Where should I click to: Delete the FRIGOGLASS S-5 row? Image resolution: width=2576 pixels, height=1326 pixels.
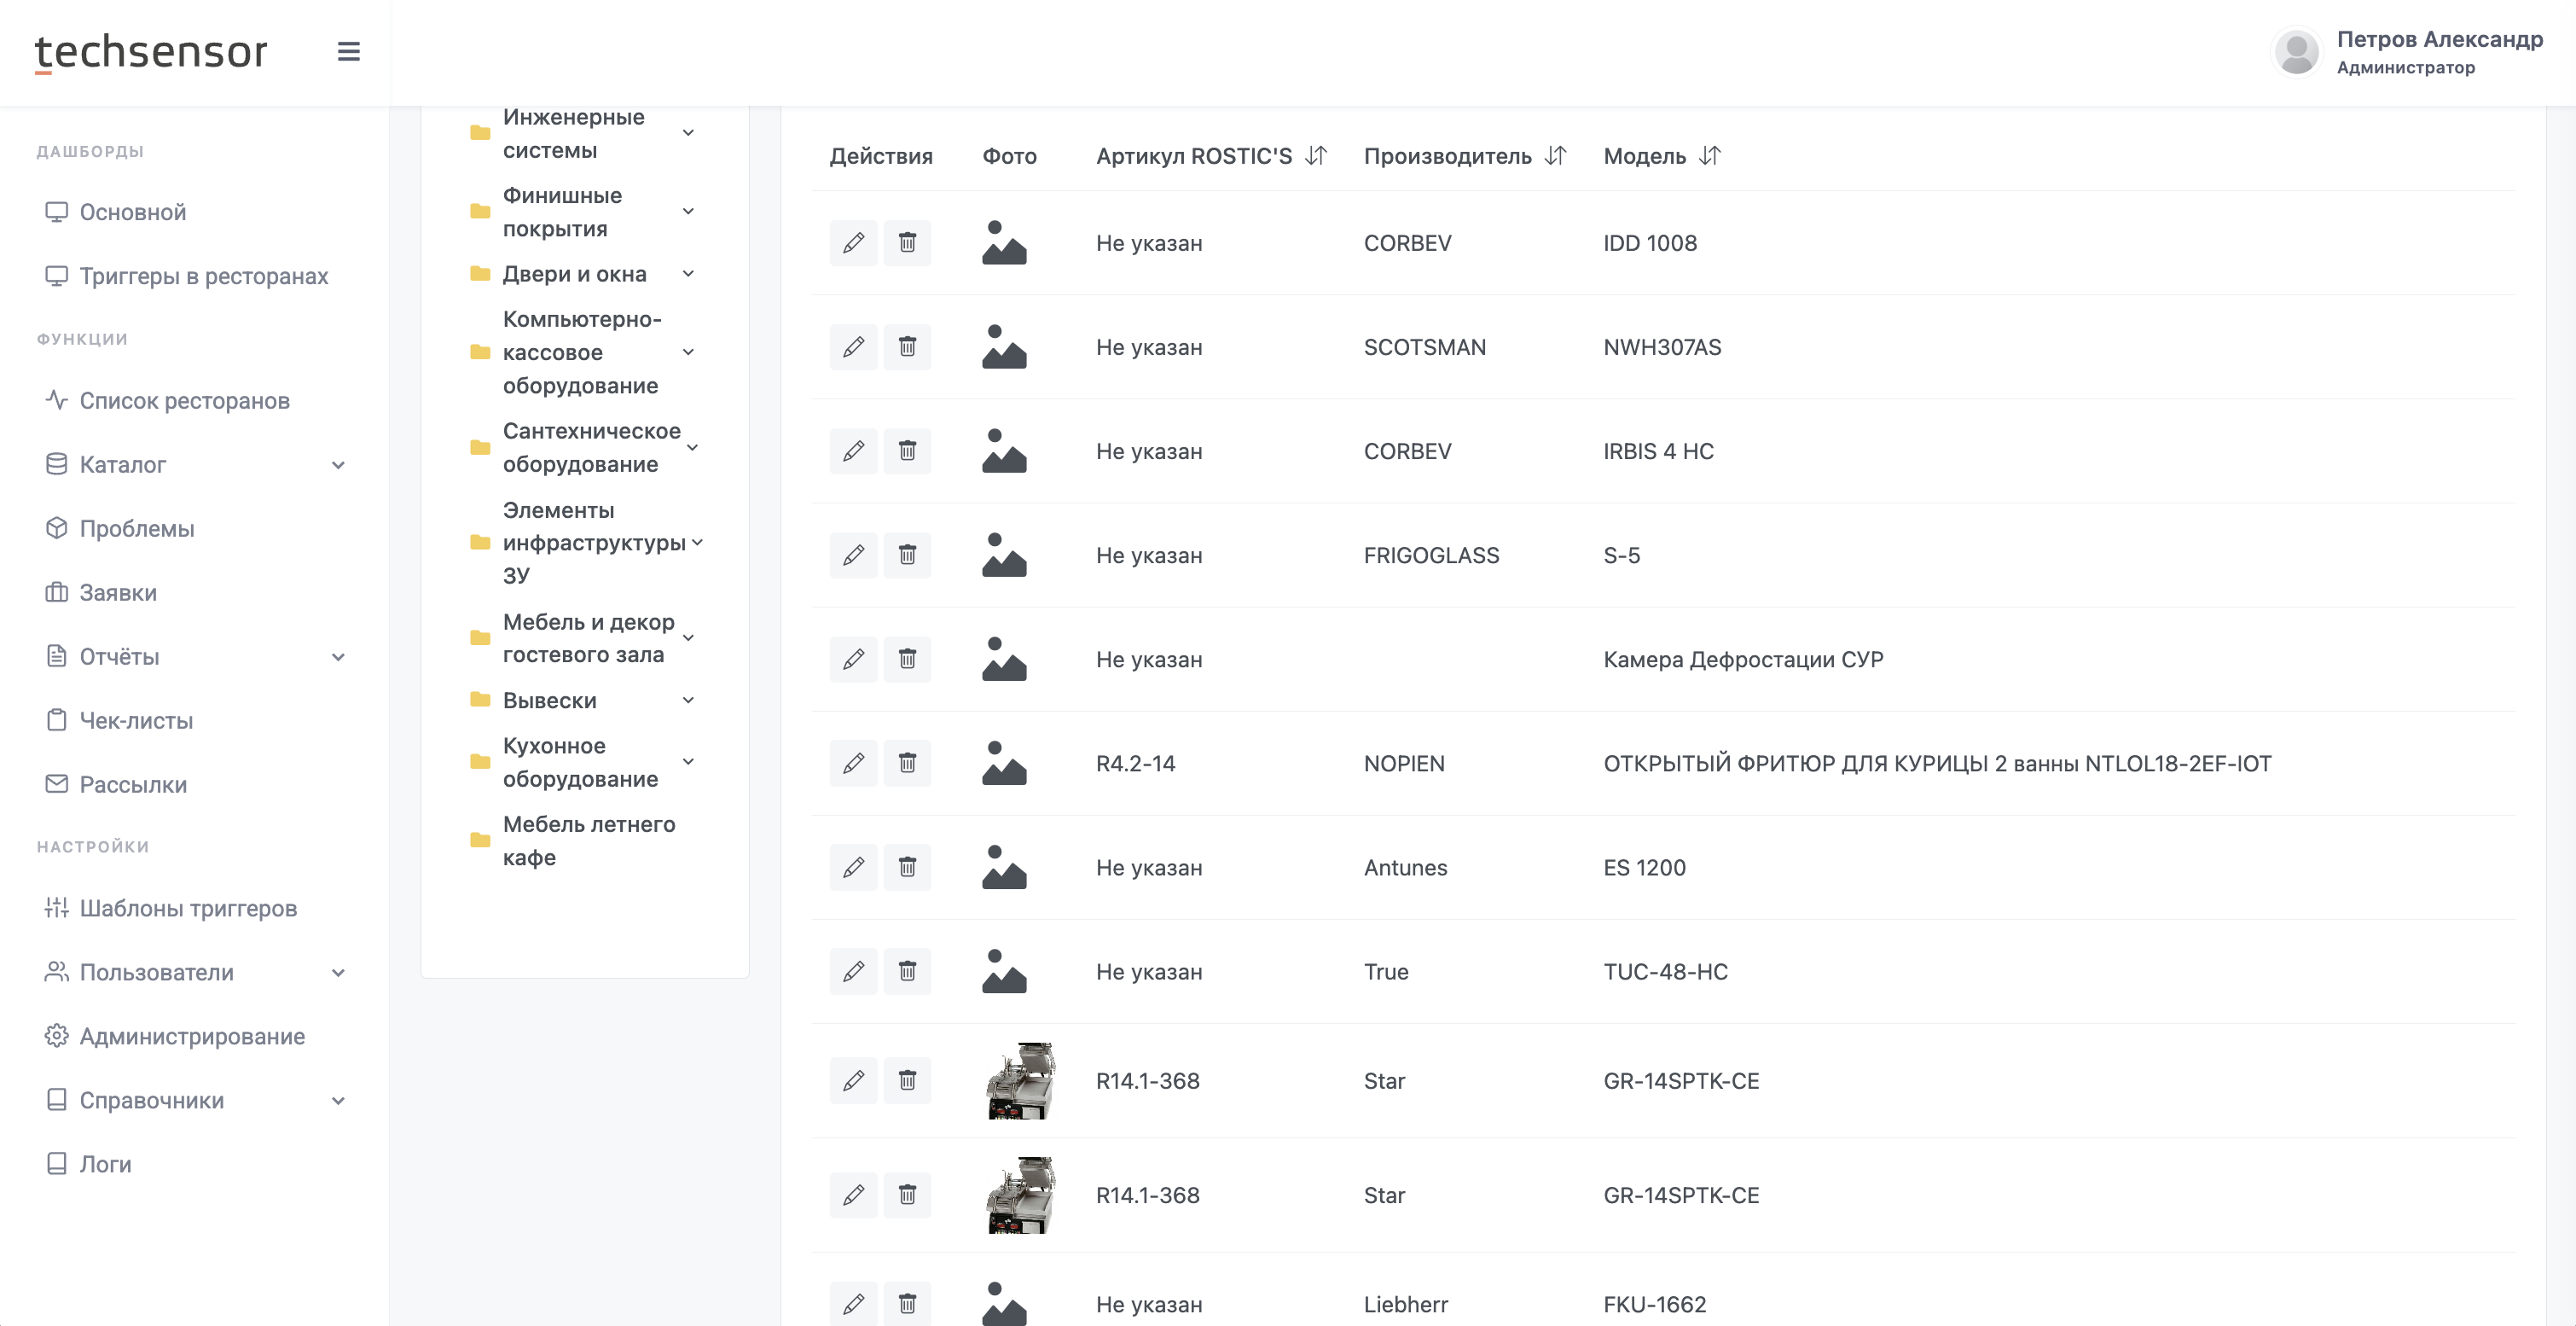907,555
